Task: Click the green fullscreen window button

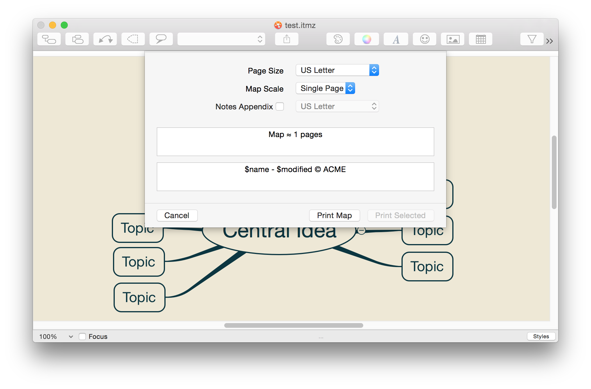Action: tap(64, 25)
